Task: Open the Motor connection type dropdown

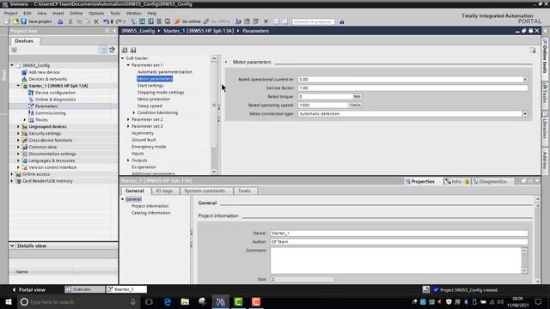Action: point(525,114)
